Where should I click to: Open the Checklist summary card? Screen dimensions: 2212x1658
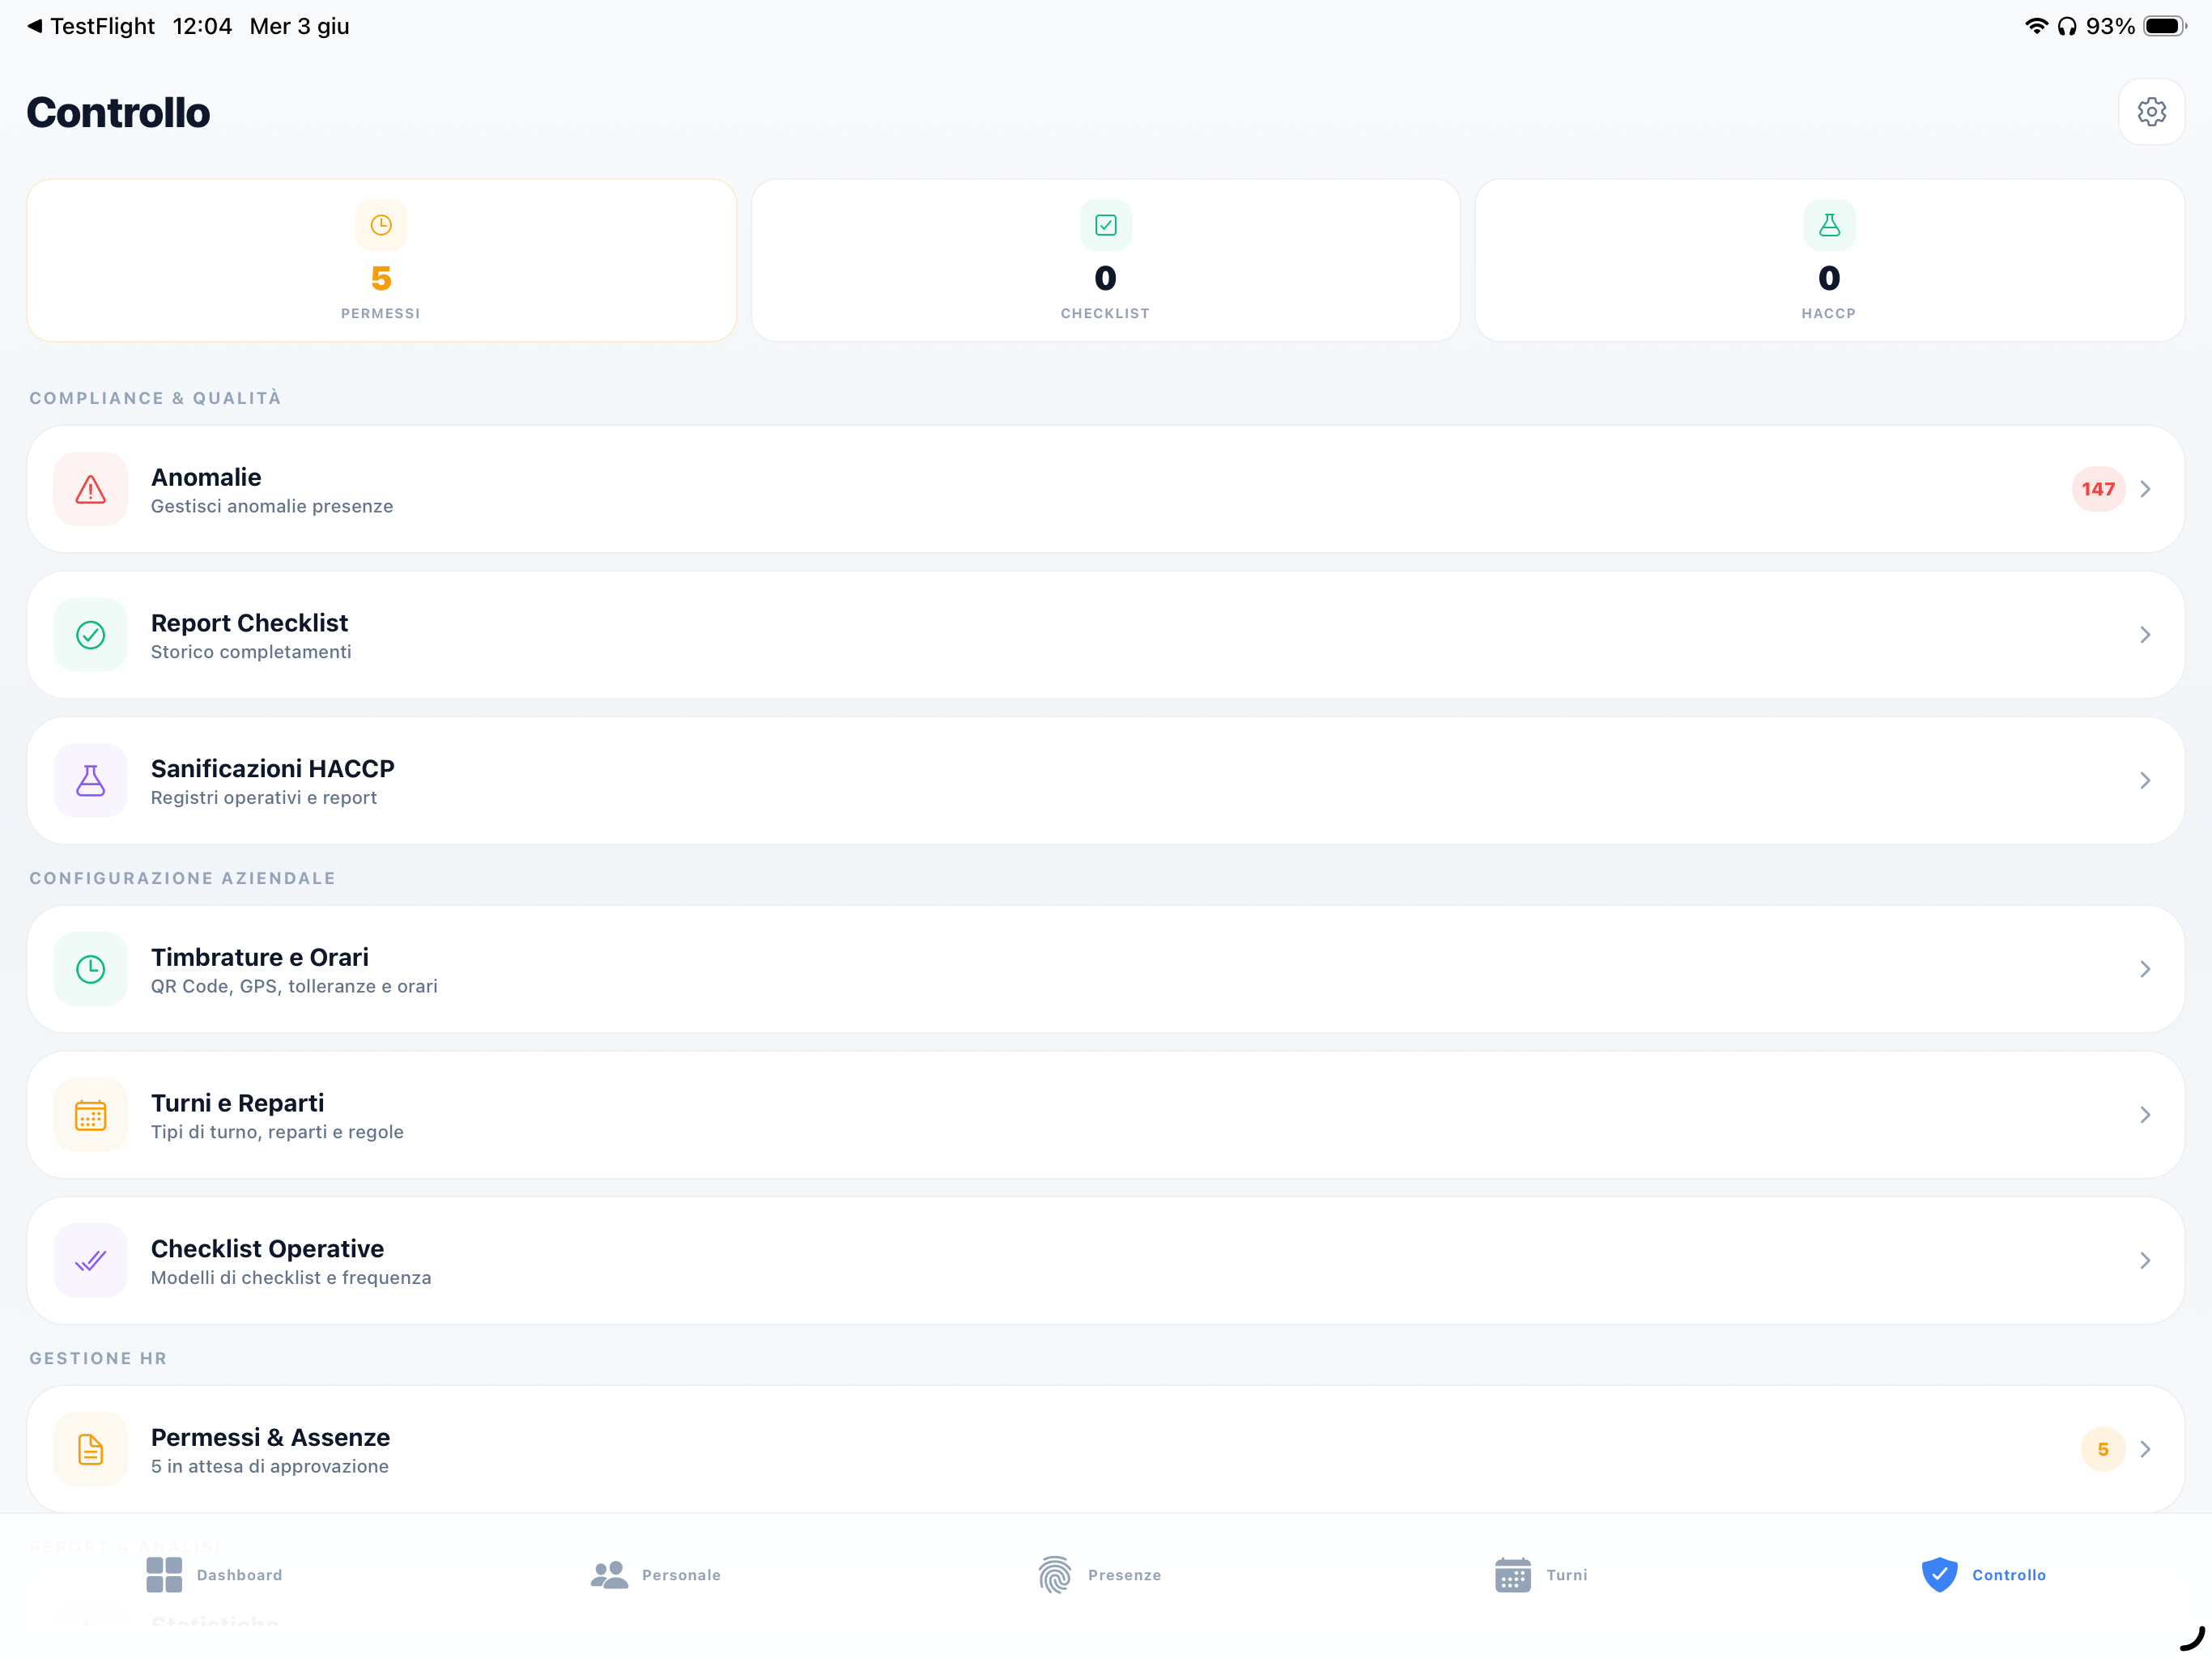coord(1105,260)
